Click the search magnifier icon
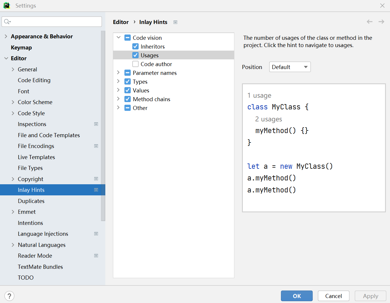 pyautogui.click(x=7, y=22)
